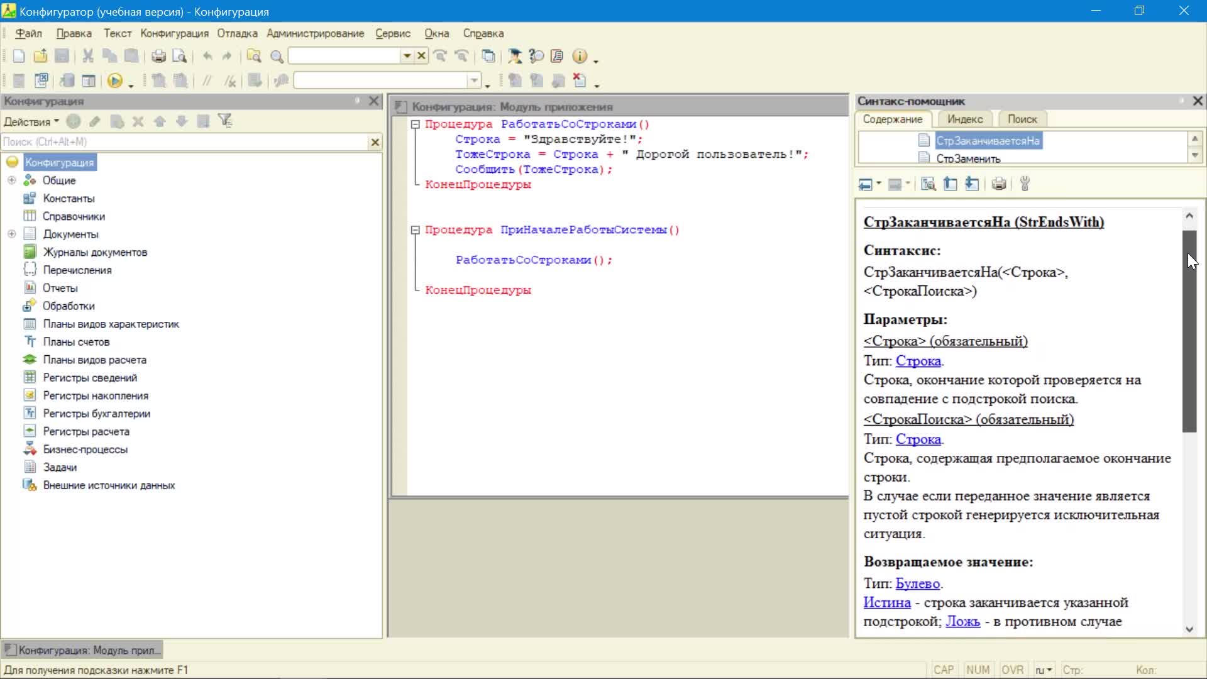Screen dimensions: 1207x679
Task: Expand the Общие tree node
Action: (11, 180)
